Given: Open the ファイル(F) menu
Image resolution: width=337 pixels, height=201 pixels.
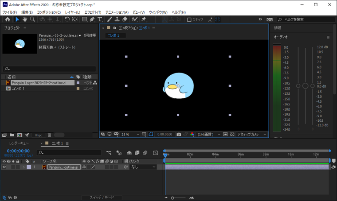Looking at the screenshot, I should 9,12.
